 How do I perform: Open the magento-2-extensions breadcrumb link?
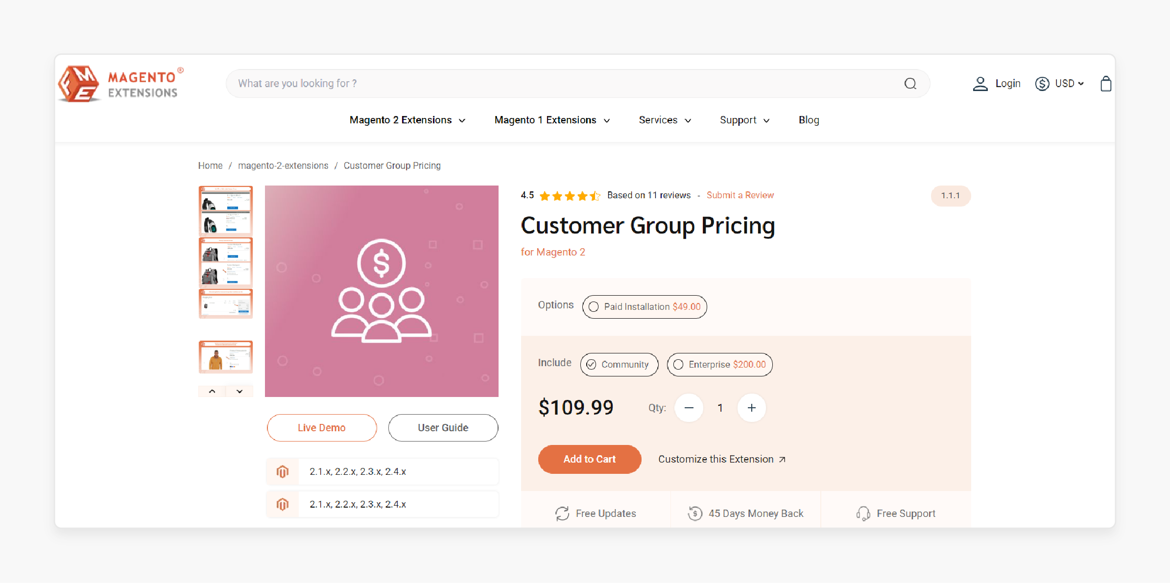click(283, 165)
